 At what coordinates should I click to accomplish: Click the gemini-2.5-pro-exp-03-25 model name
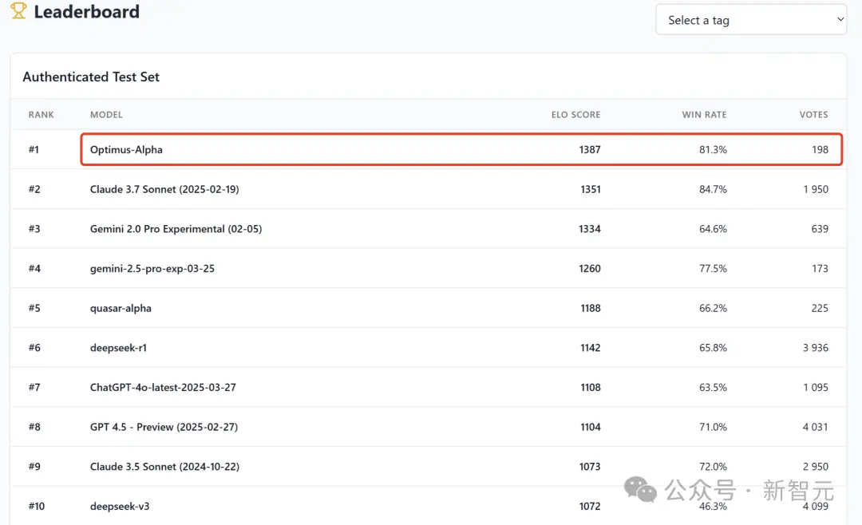152,269
